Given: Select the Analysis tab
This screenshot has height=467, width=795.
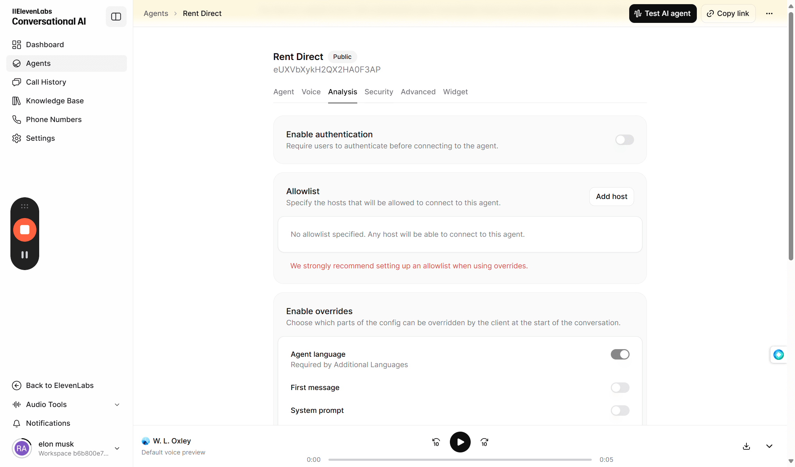Looking at the screenshot, I should (343, 92).
